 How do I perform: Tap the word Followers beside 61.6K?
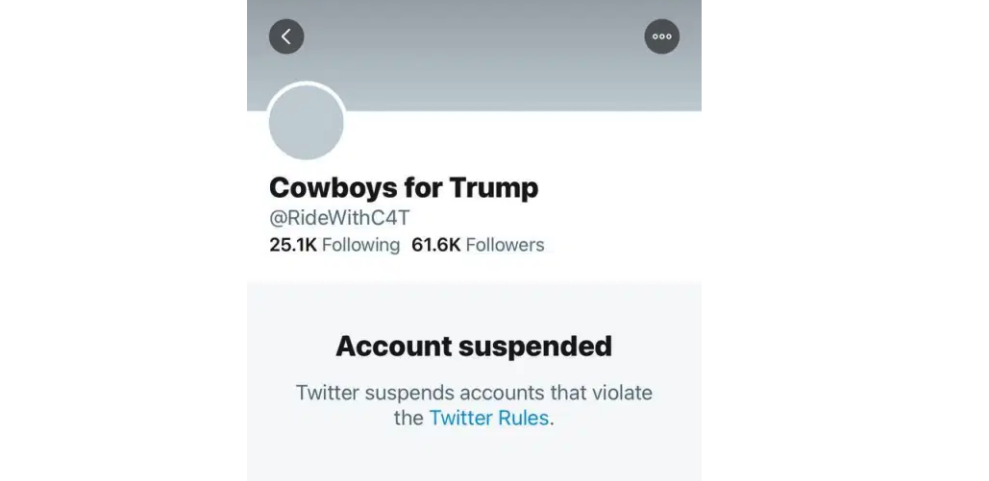(x=506, y=245)
